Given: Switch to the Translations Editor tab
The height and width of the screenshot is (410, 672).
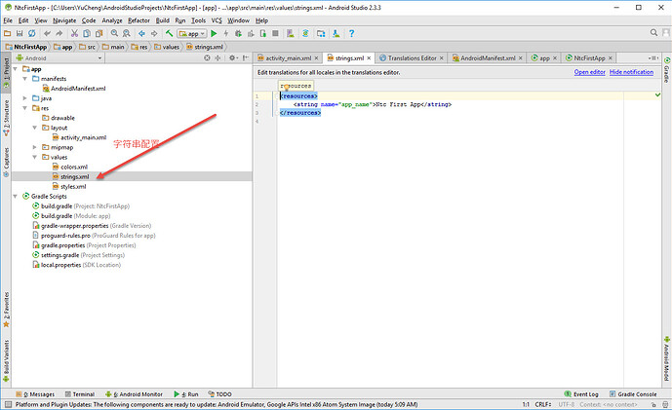Looking at the screenshot, I should tap(412, 57).
